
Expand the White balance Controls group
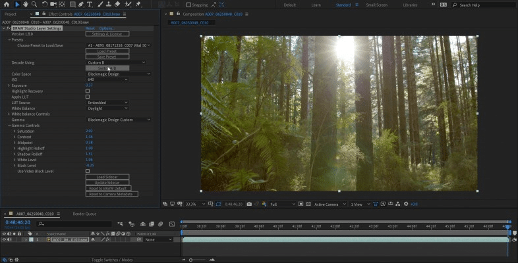pyautogui.click(x=9, y=114)
